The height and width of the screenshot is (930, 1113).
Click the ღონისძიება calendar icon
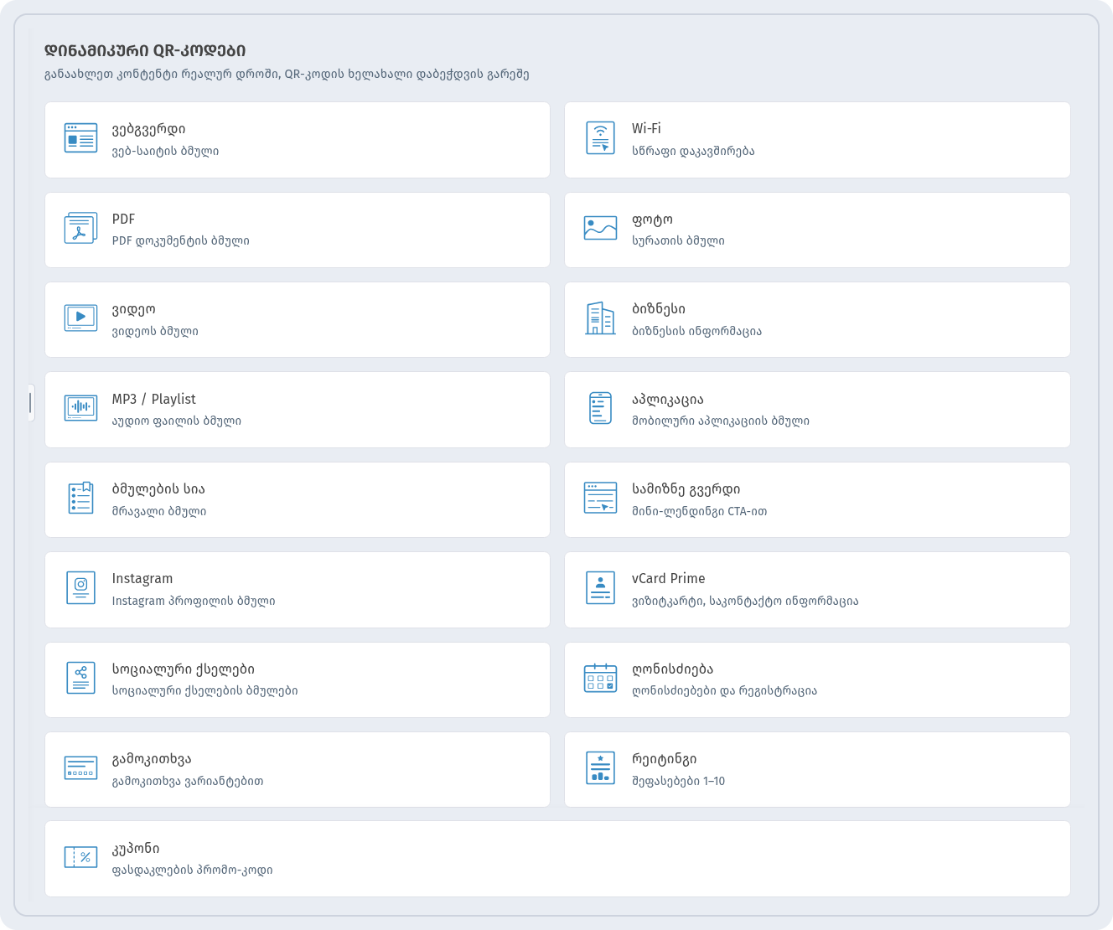(x=600, y=678)
